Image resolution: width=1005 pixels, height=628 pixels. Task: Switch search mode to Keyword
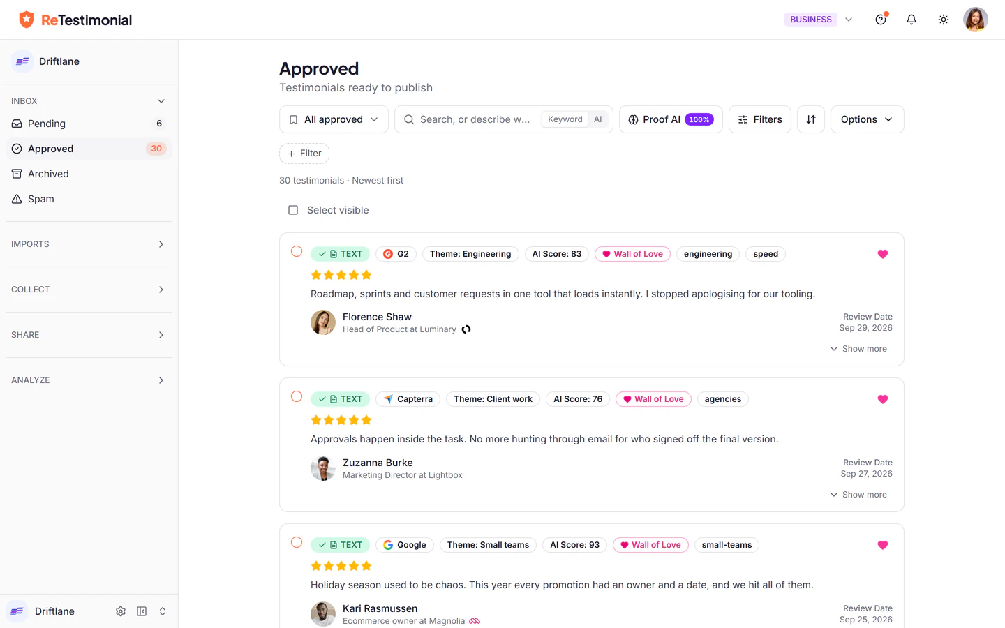pyautogui.click(x=565, y=119)
